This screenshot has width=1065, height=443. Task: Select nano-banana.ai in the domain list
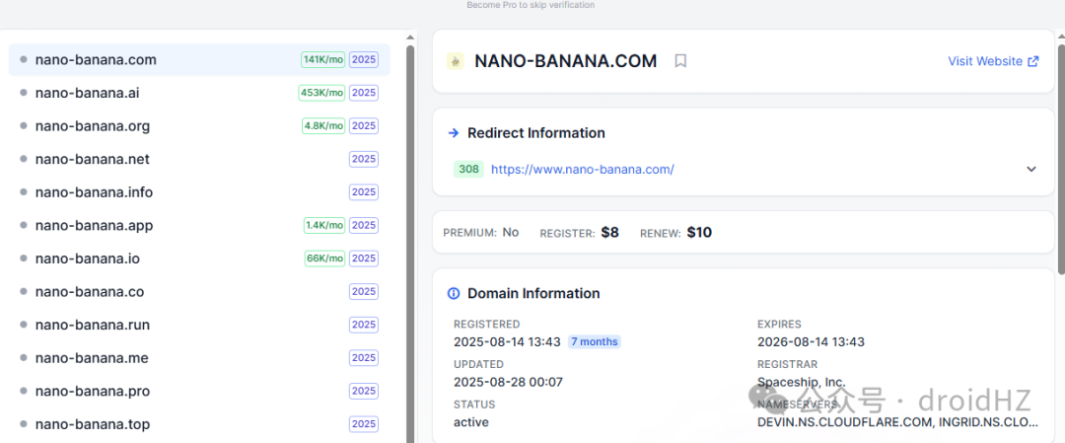[x=199, y=93]
